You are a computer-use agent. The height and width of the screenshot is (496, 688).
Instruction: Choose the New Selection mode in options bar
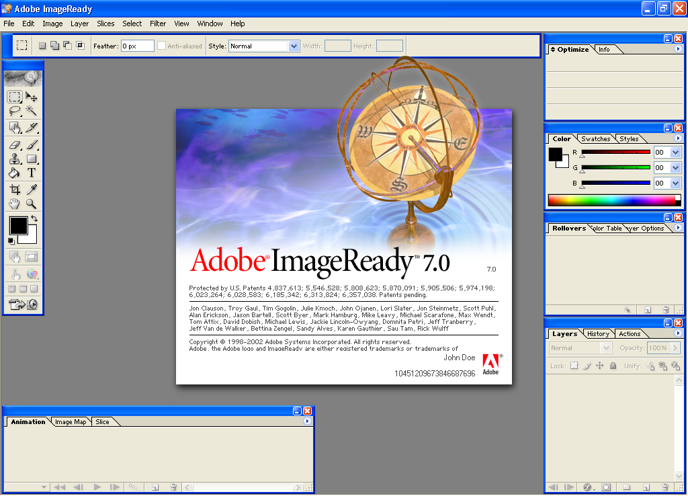[x=42, y=46]
